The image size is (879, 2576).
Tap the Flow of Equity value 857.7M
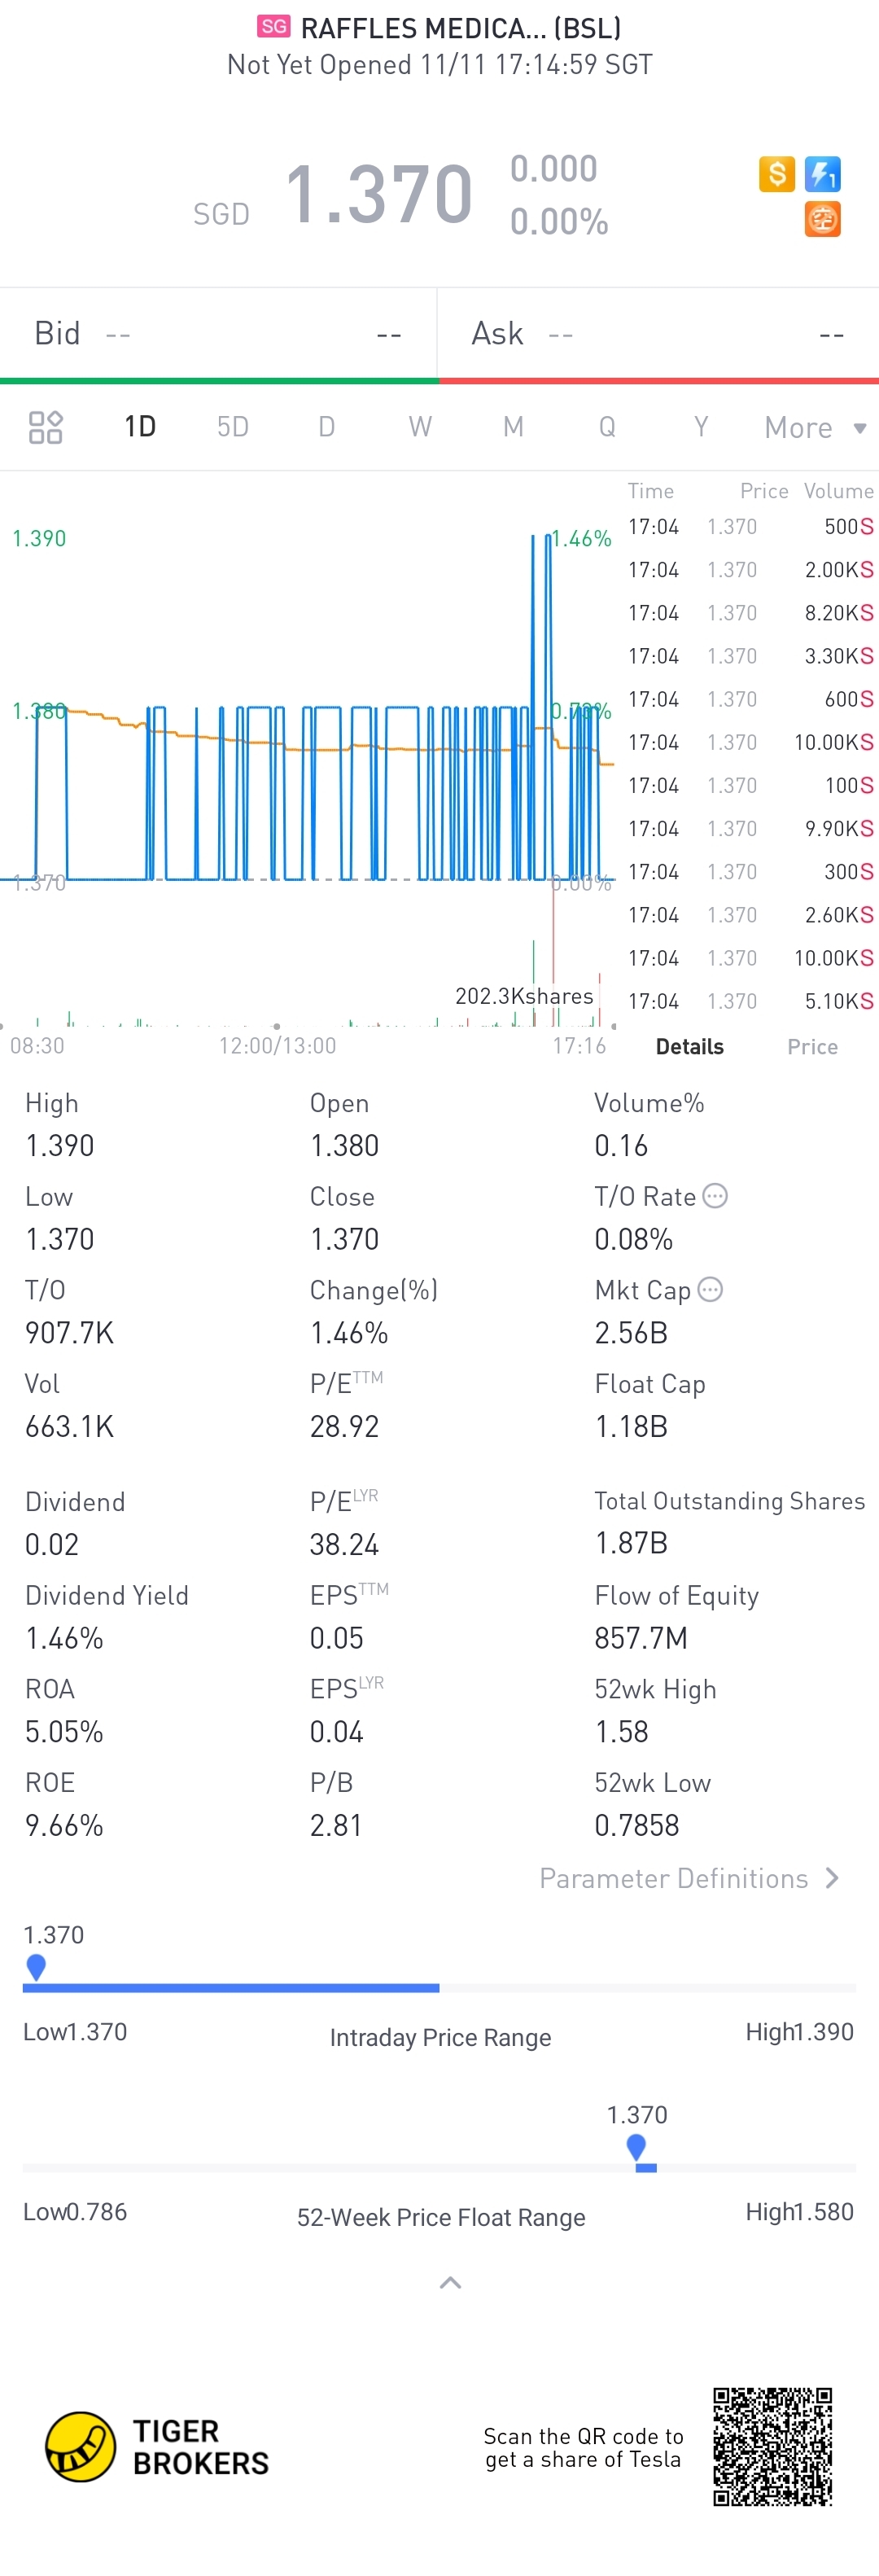tap(641, 1638)
